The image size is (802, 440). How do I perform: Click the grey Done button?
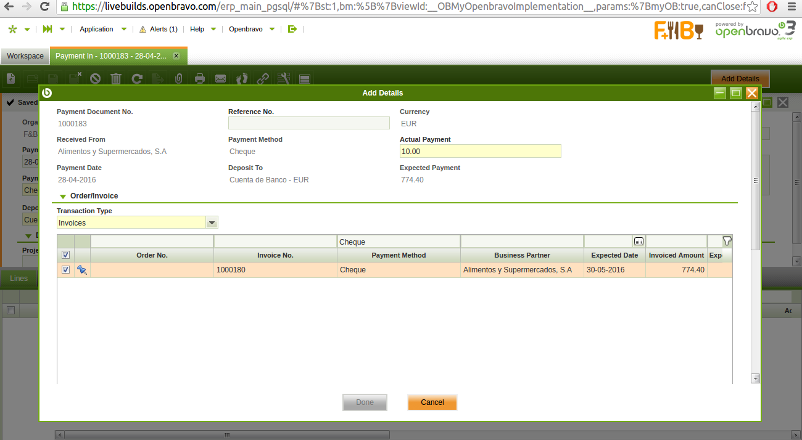pos(365,402)
